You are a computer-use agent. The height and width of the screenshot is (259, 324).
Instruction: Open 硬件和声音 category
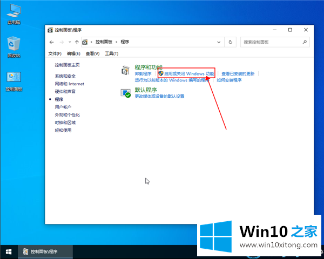coord(65,92)
